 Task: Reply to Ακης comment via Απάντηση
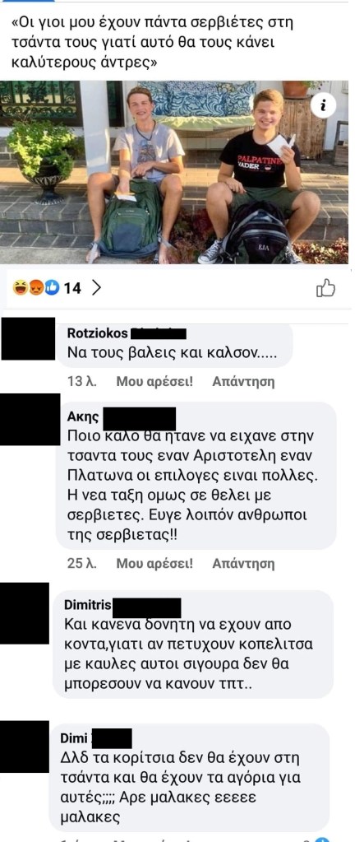(x=243, y=563)
